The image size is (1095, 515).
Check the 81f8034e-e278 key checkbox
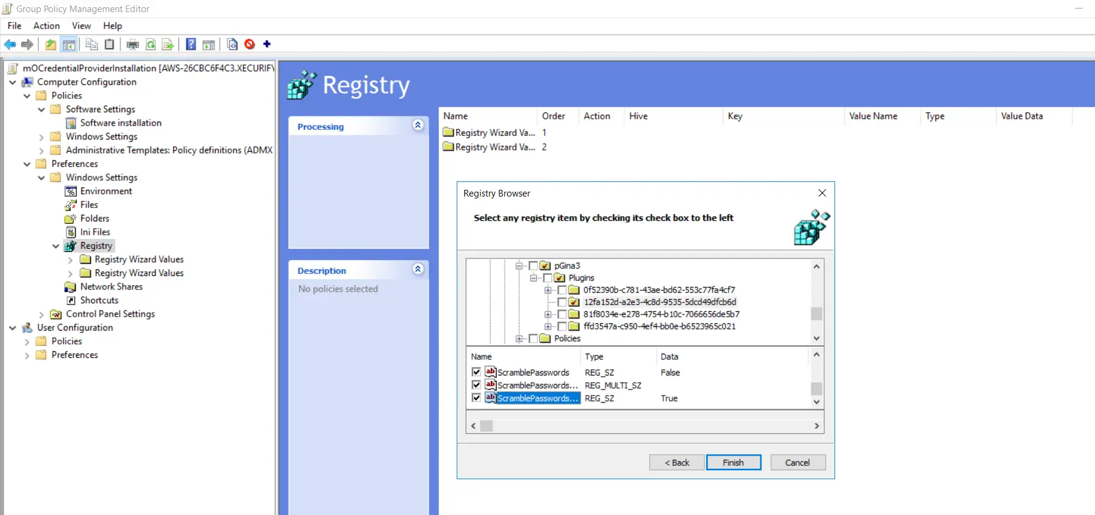tap(562, 314)
